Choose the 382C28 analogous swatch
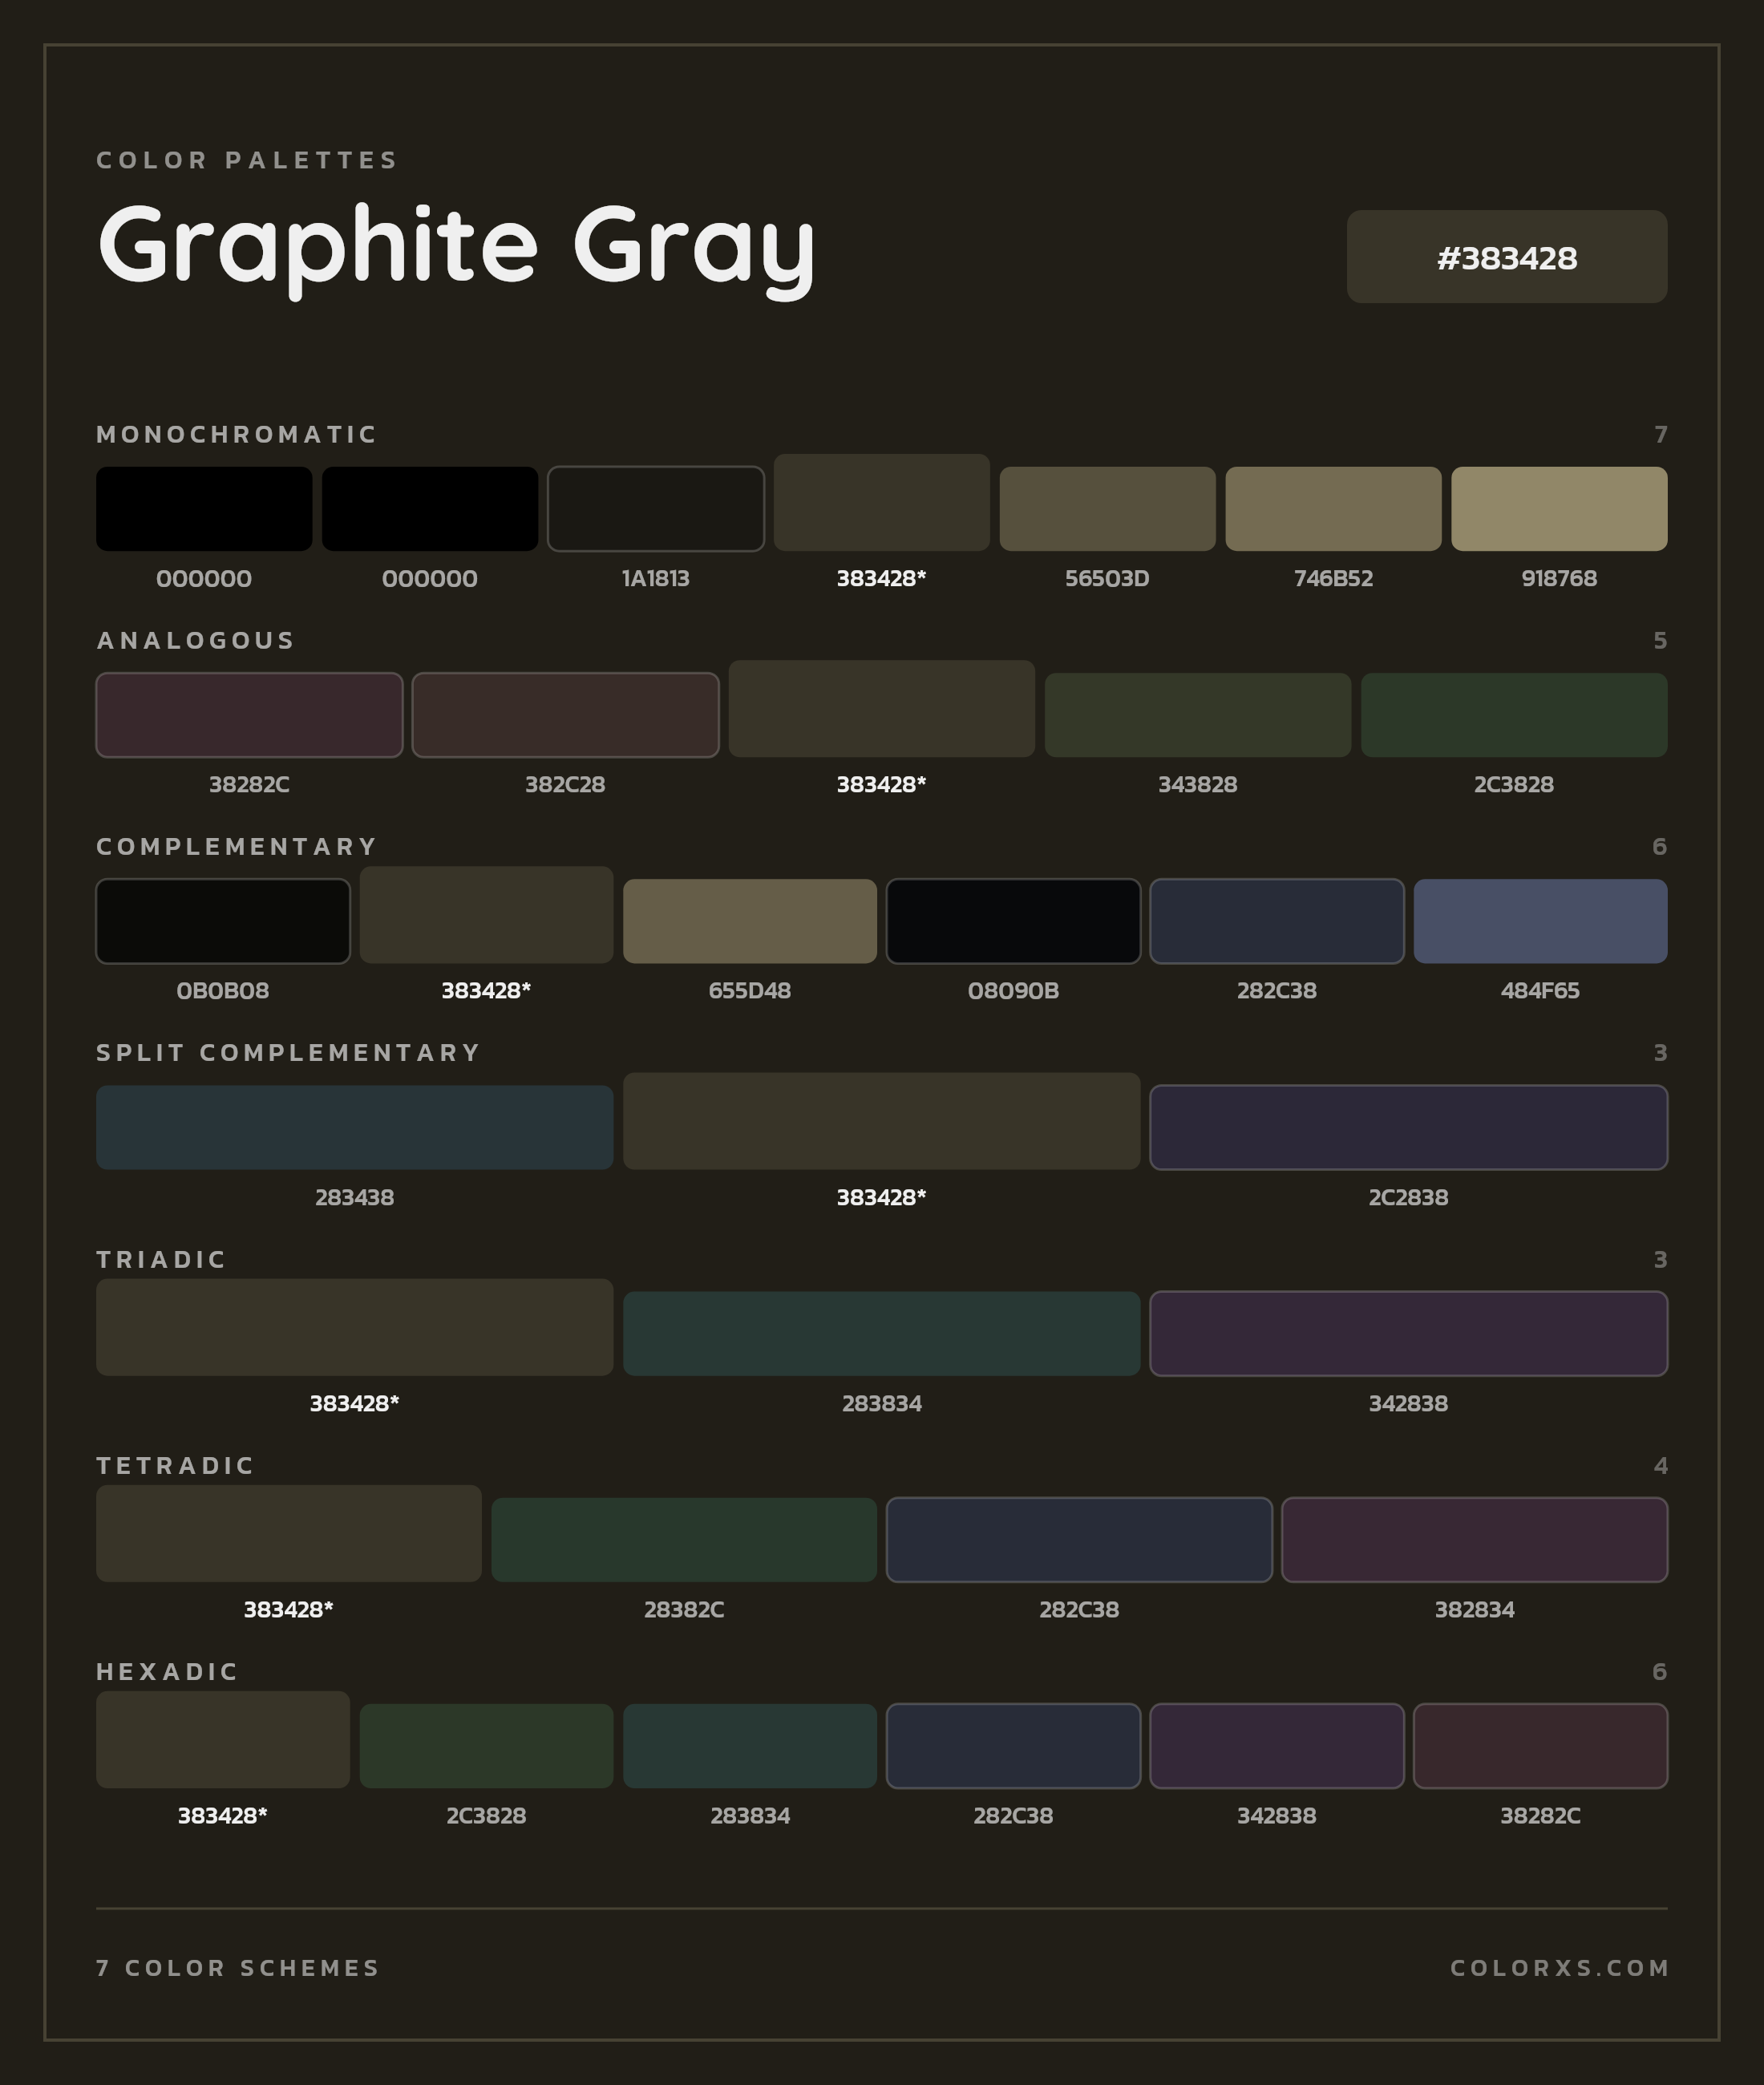Viewport: 1764px width, 2085px height. 565,715
